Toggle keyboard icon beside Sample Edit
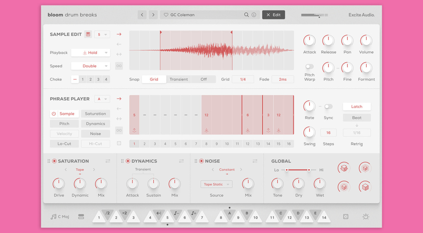 (x=88, y=34)
